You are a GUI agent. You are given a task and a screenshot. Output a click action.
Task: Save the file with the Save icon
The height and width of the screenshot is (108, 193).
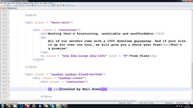pos(7,5)
